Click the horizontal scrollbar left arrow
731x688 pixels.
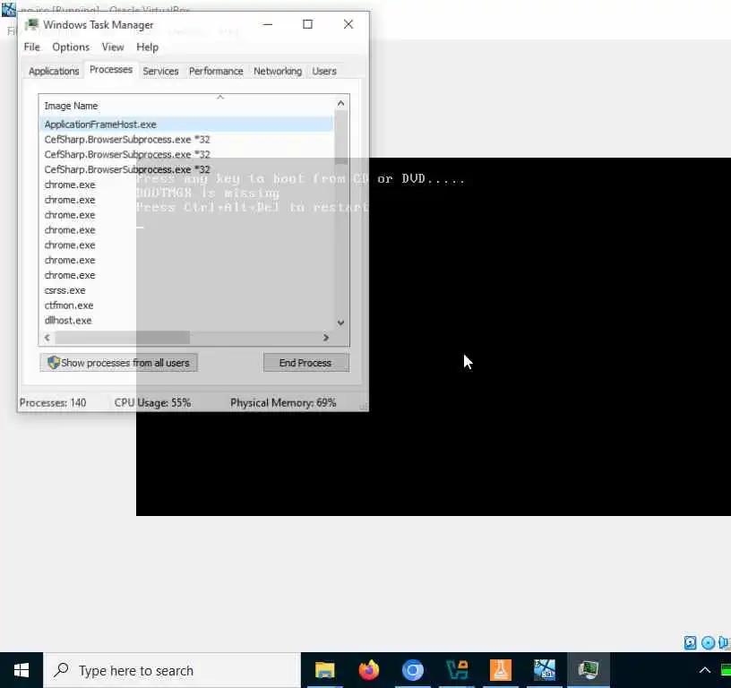47,338
